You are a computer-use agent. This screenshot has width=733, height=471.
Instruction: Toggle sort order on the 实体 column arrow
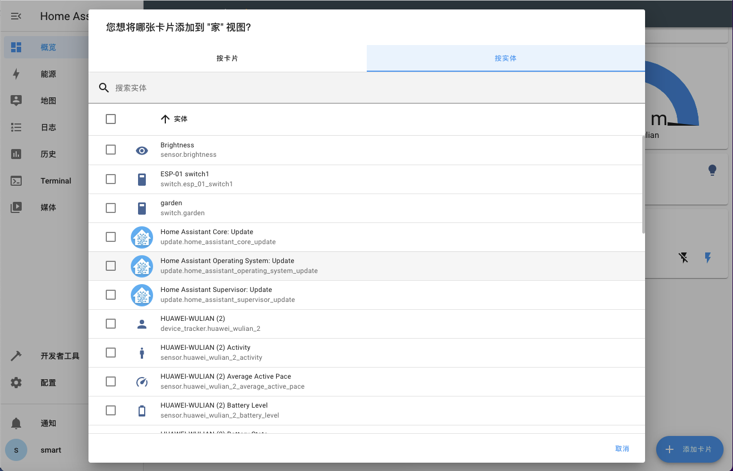(165, 119)
